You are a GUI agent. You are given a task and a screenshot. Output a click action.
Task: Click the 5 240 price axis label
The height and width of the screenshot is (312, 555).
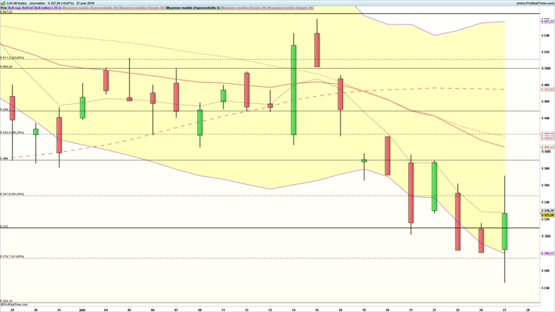[x=546, y=288]
